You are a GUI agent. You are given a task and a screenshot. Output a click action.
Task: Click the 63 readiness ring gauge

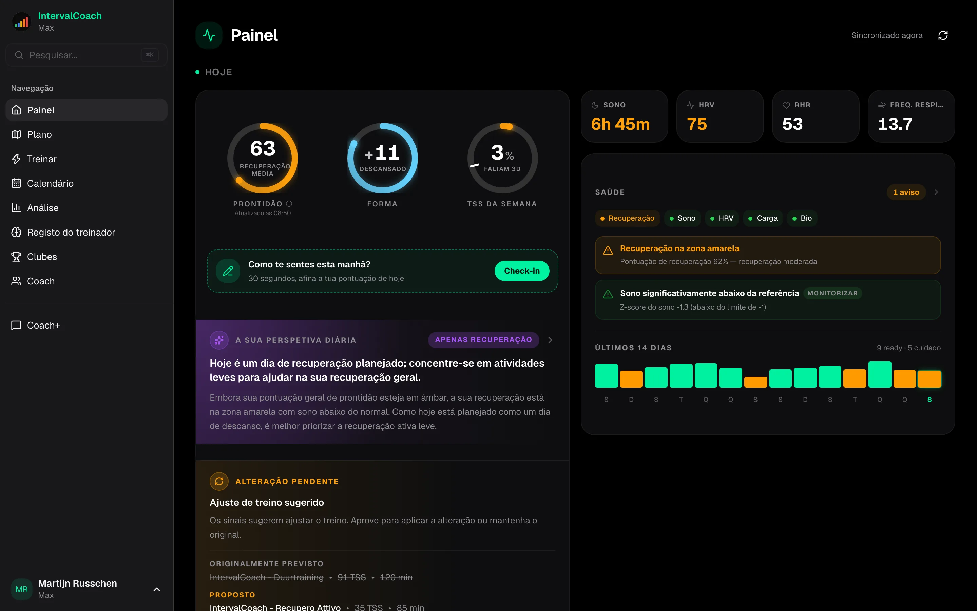click(263, 158)
